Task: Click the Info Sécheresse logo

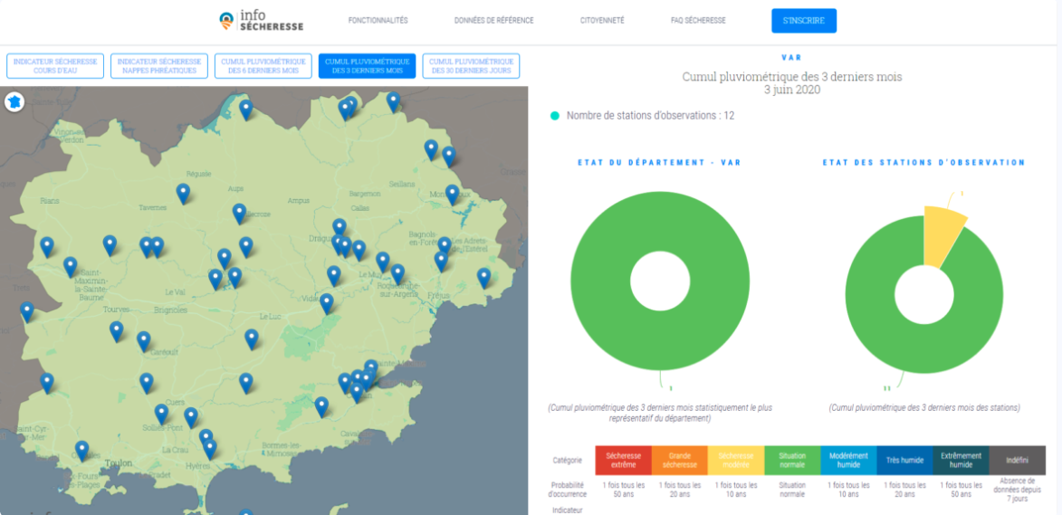Action: pos(262,21)
